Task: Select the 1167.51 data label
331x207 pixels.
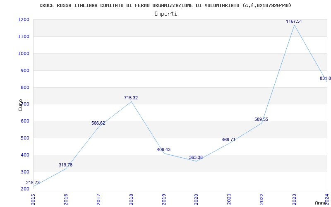Action: (294, 22)
